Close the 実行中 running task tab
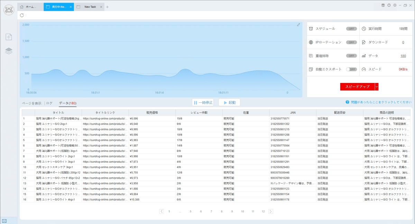The image size is (415, 224). point(71,7)
